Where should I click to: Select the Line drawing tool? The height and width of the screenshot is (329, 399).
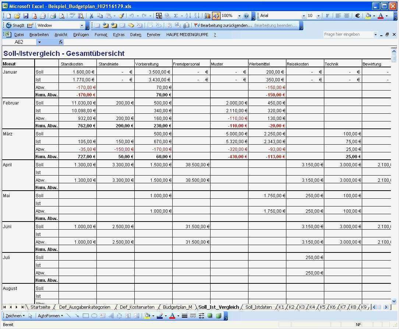[68, 316]
